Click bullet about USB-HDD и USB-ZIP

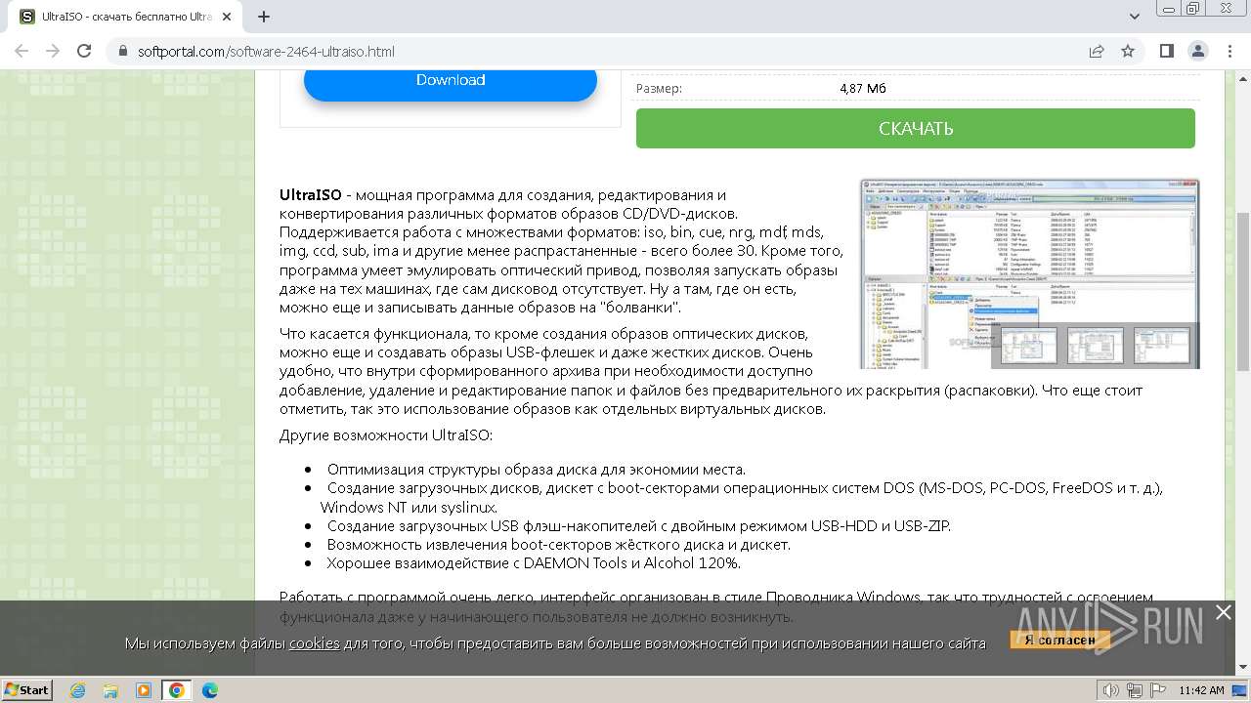pos(639,525)
